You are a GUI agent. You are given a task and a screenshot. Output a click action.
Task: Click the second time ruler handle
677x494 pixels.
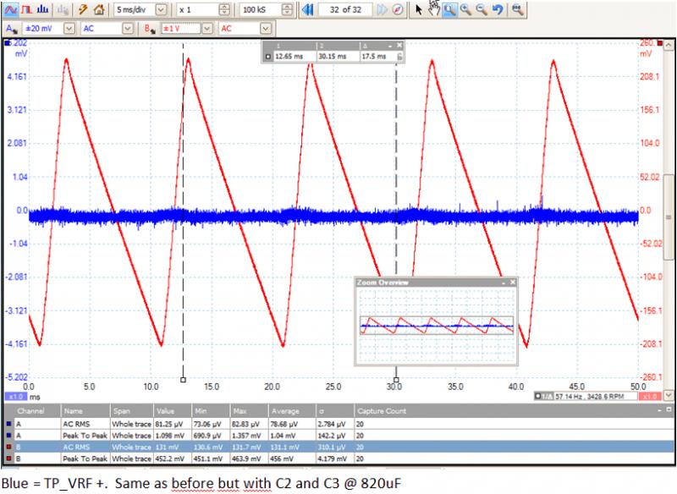point(396,380)
